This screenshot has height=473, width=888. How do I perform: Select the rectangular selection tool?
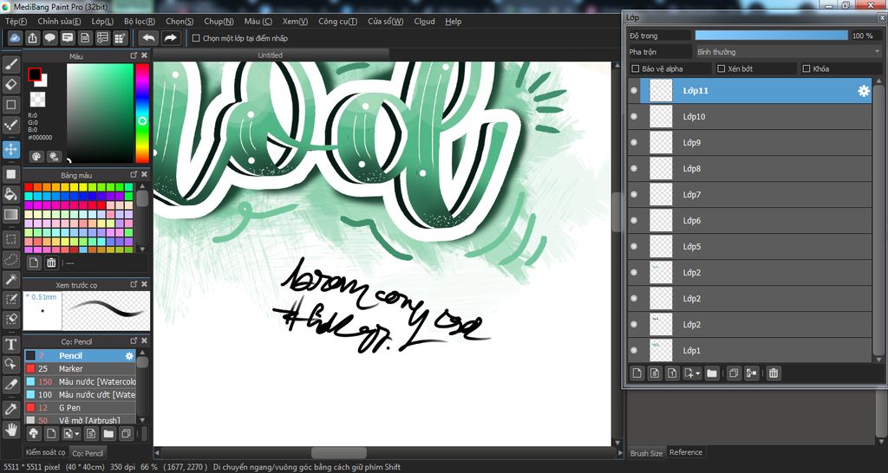(10, 239)
